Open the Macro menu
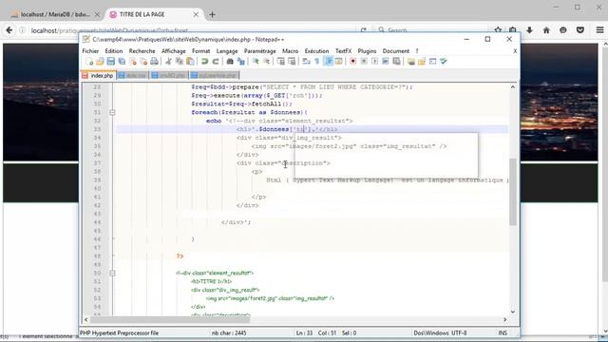Viewport: 608px width, 342px height. [290, 50]
